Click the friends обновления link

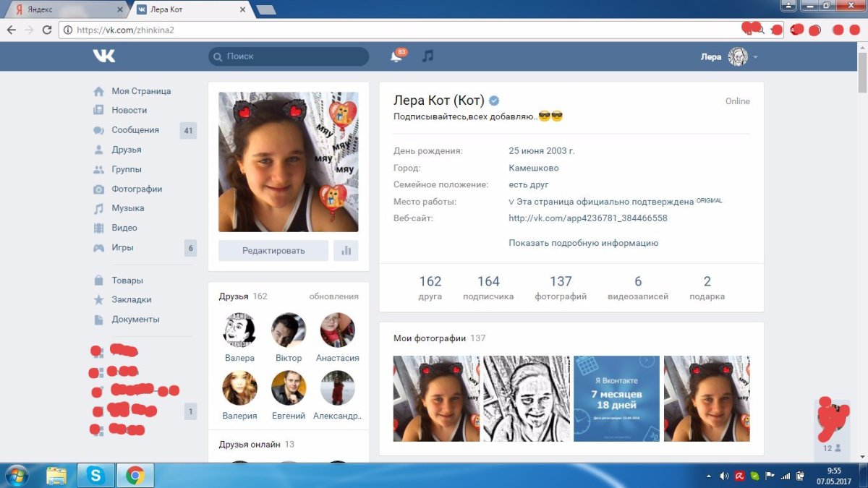[x=333, y=296]
